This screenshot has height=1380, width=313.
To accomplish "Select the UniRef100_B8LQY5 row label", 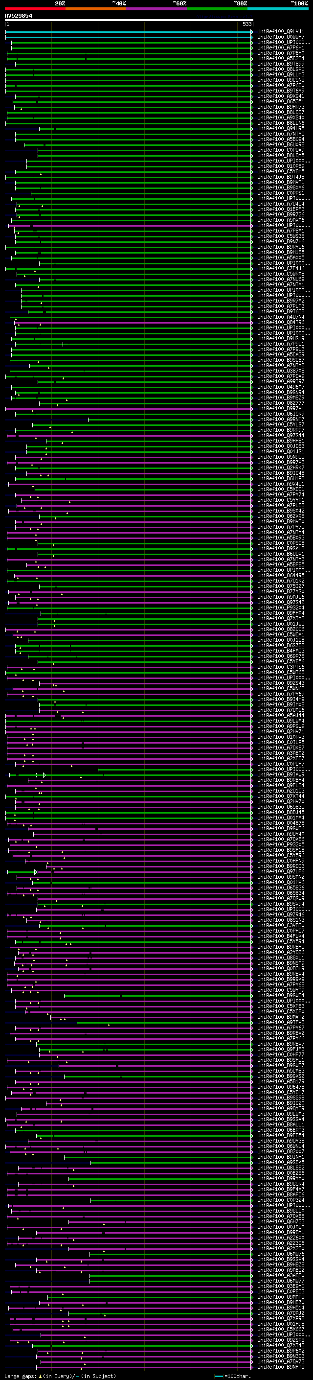I will 281,155.
